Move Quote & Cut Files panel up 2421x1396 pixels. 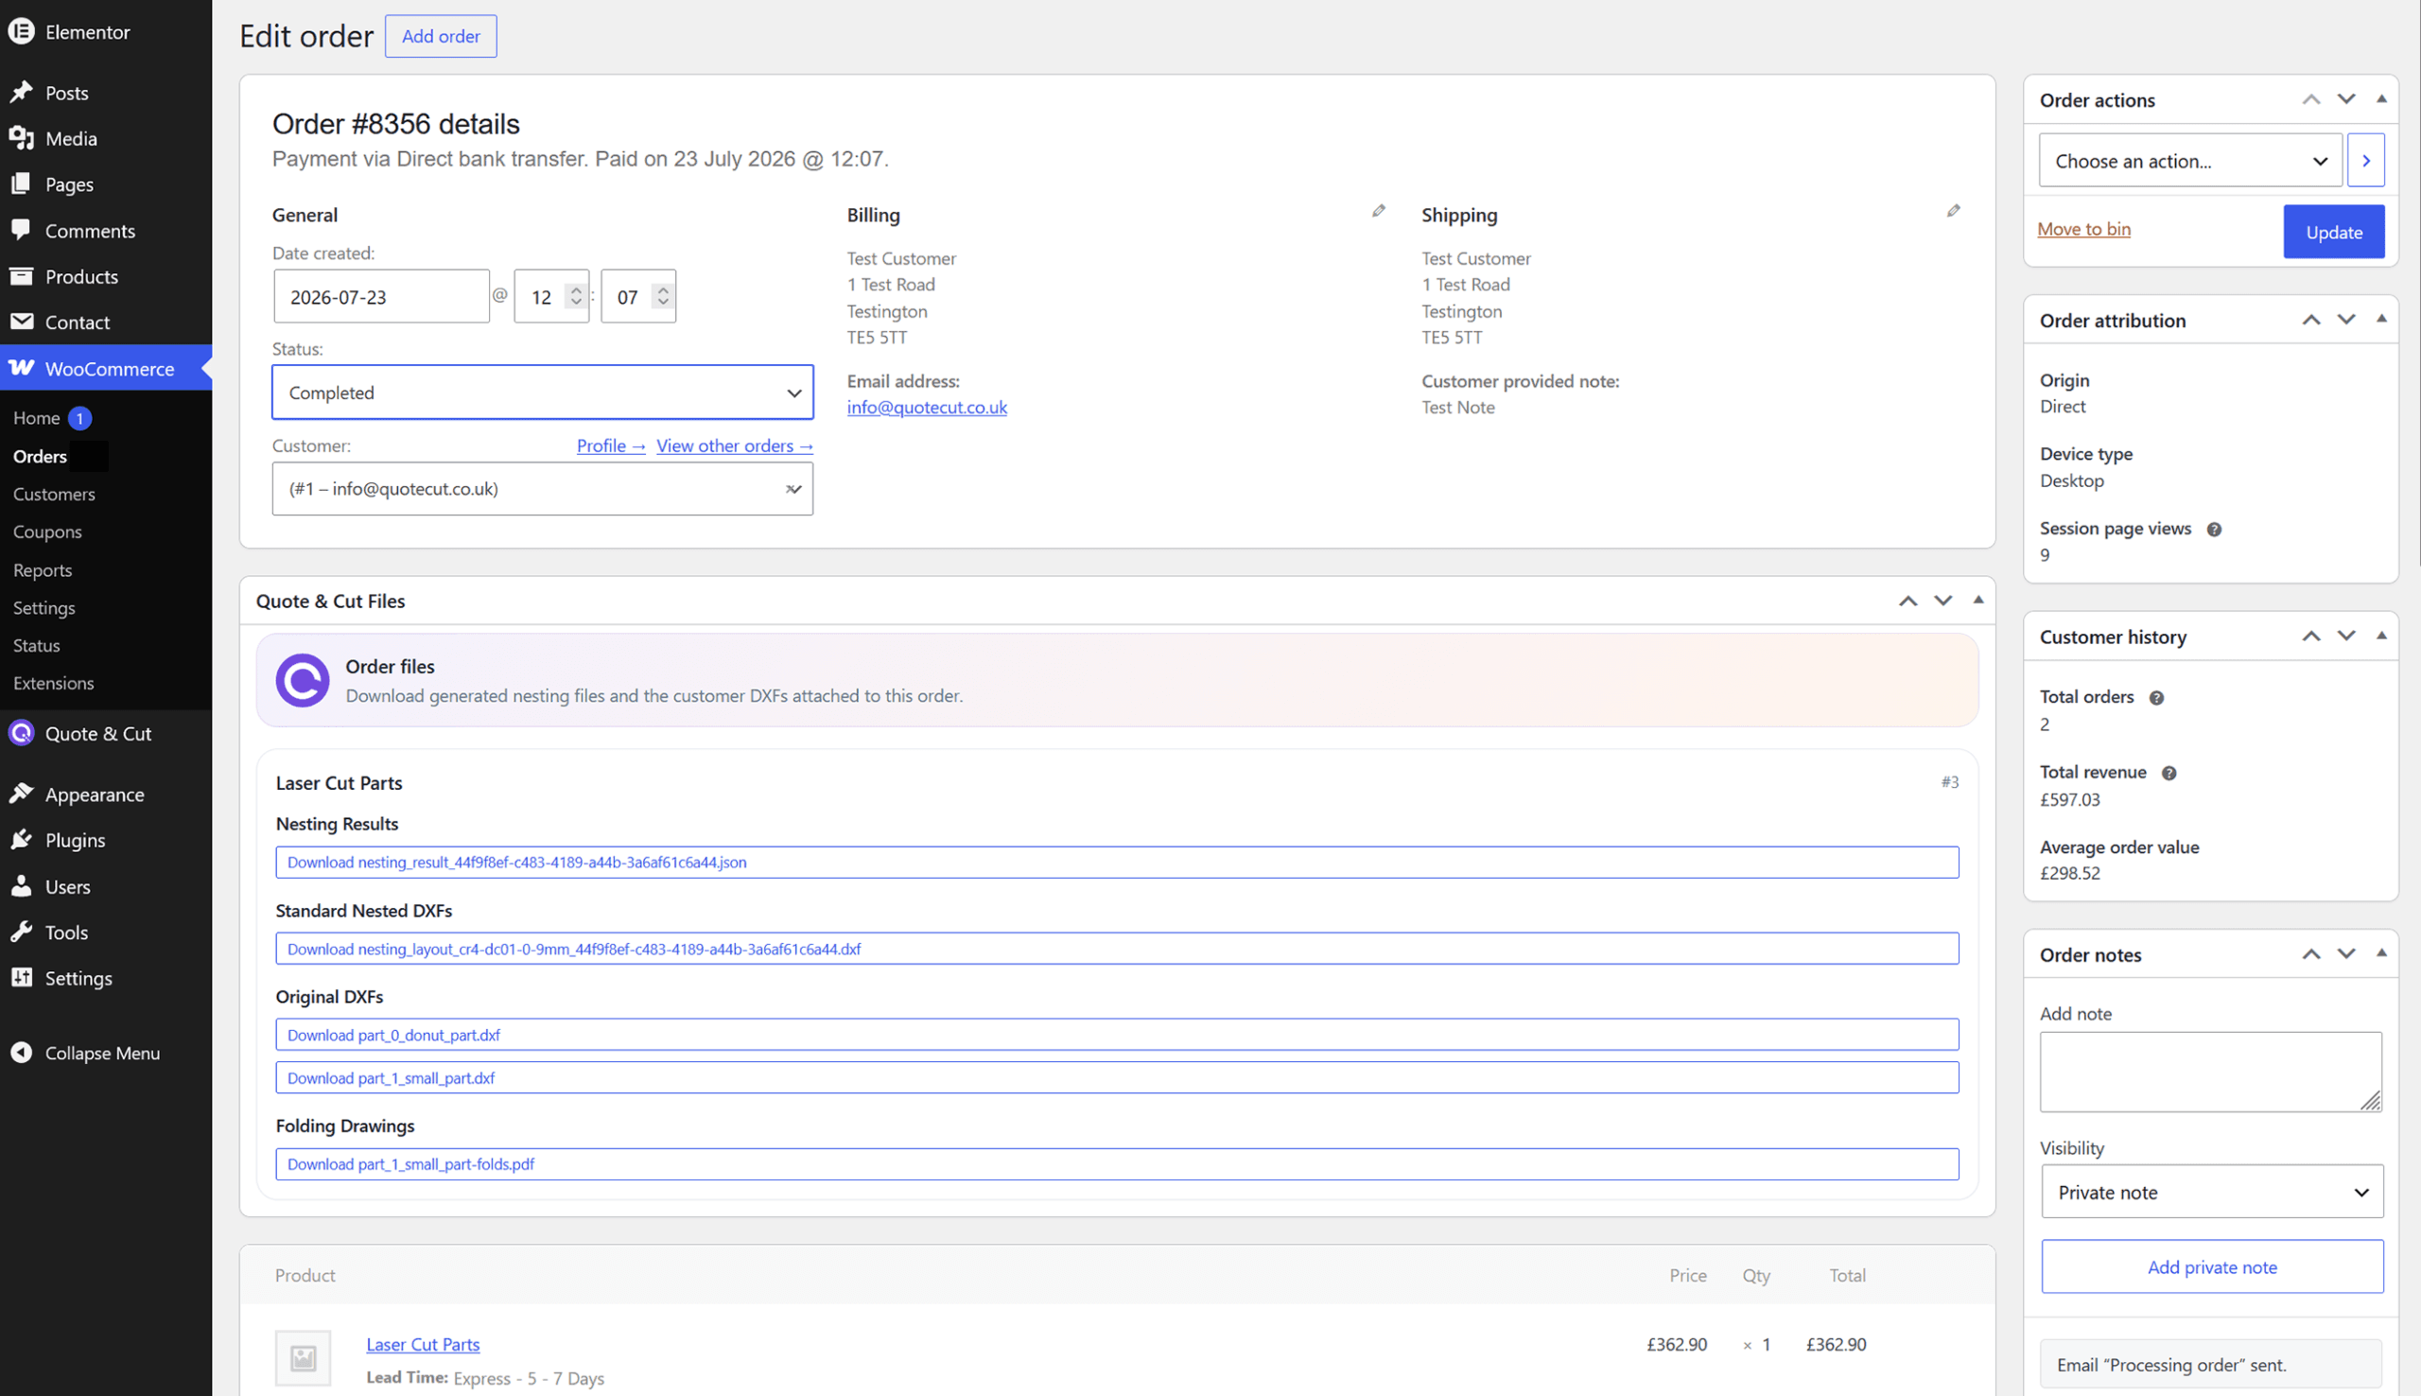[1908, 602]
